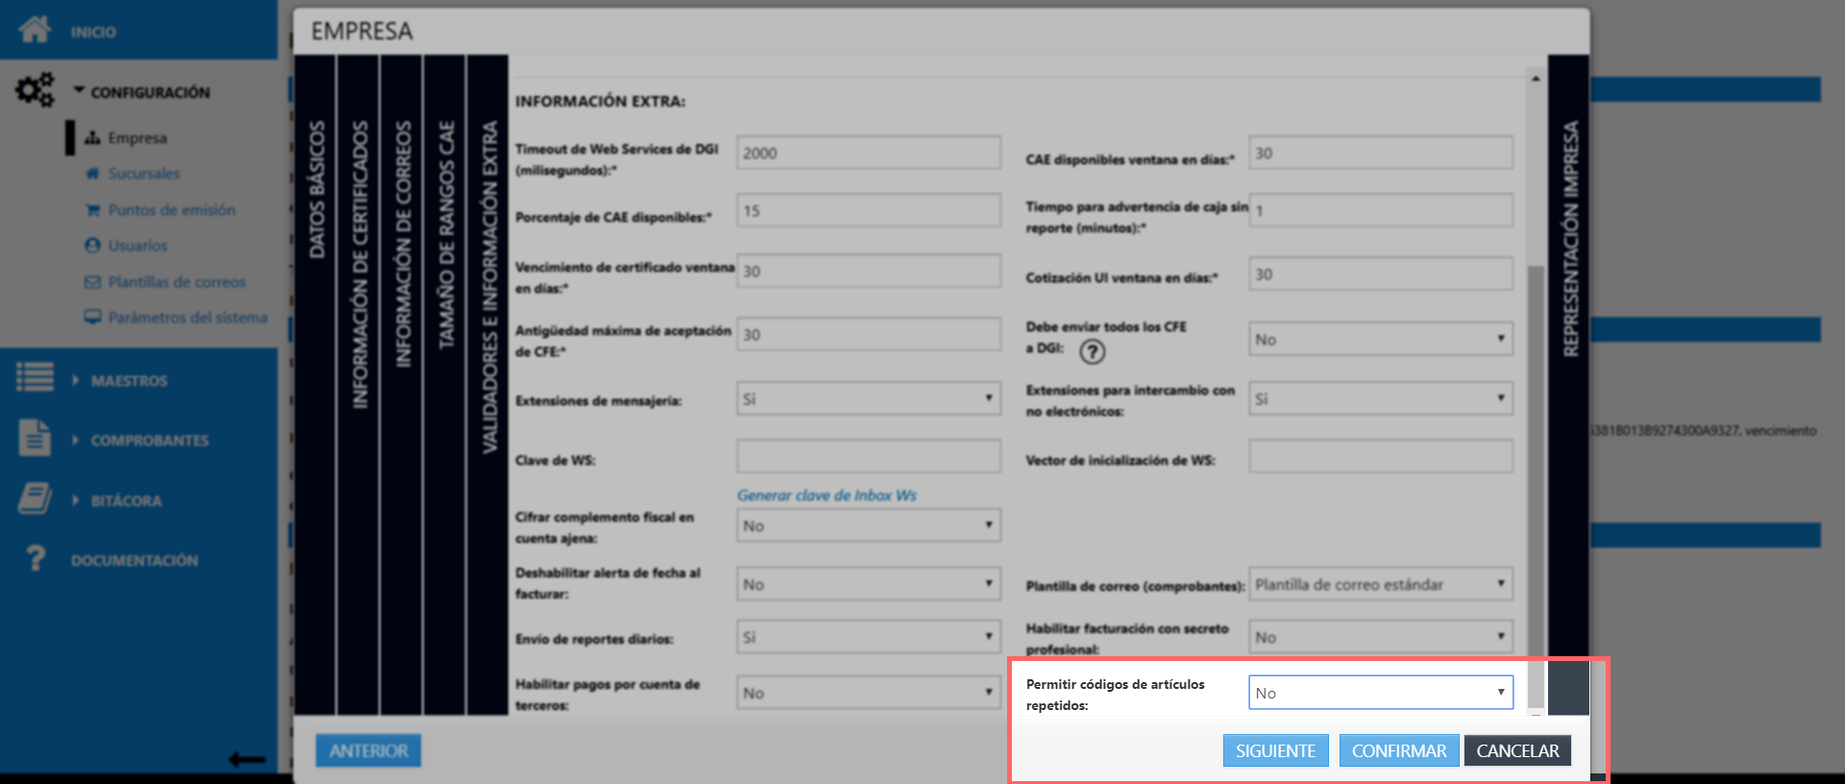
Task: Open 'Extensiones de mensajería' dropdown
Action: pyautogui.click(x=868, y=399)
